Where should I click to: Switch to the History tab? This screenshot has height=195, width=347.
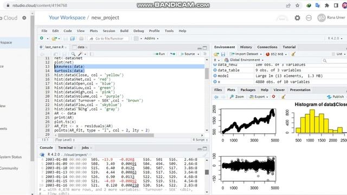(x=246, y=47)
